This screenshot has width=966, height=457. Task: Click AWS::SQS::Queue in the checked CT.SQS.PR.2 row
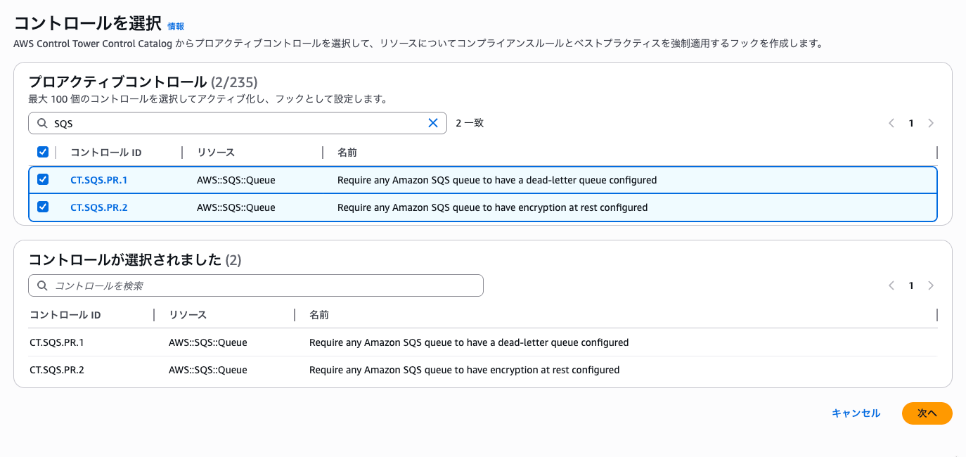tap(236, 207)
